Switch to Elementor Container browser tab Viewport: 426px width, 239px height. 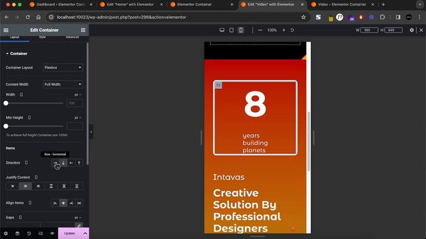(201, 5)
